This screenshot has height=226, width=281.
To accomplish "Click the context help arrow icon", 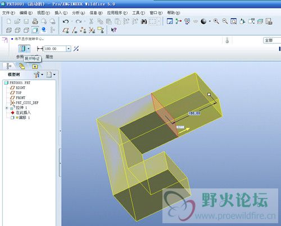I will pos(114,30).
